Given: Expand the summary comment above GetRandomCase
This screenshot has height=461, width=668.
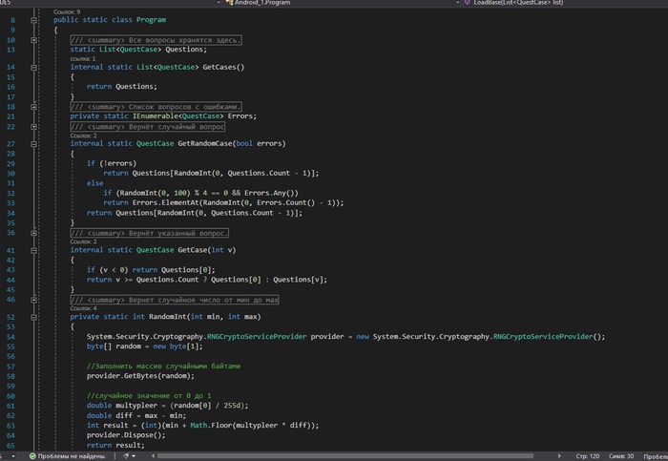Looking at the screenshot, I should 35,127.
